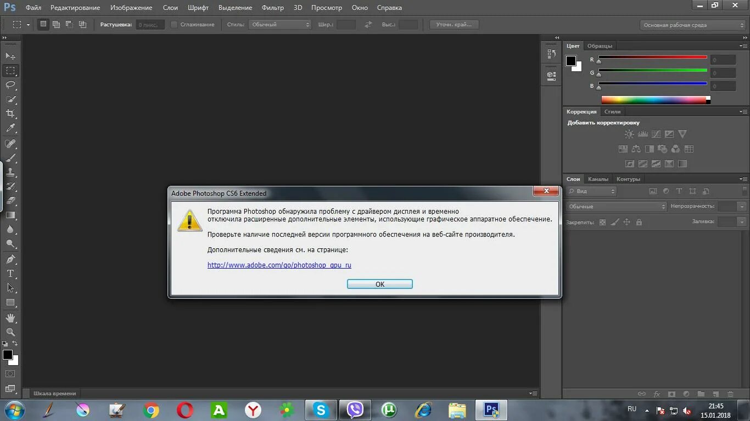
Task: Select the Clone Stamp tool
Action: tap(10, 172)
